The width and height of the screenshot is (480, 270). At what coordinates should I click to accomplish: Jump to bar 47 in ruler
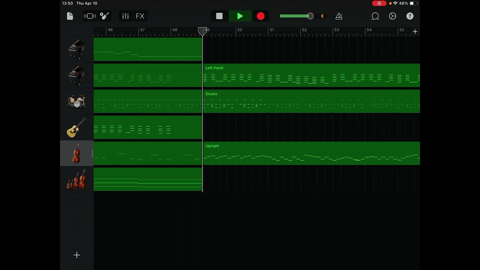tap(142, 30)
